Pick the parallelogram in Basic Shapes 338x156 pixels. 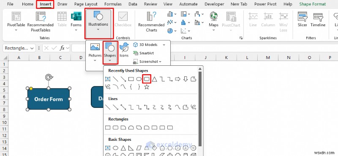click(x=139, y=148)
